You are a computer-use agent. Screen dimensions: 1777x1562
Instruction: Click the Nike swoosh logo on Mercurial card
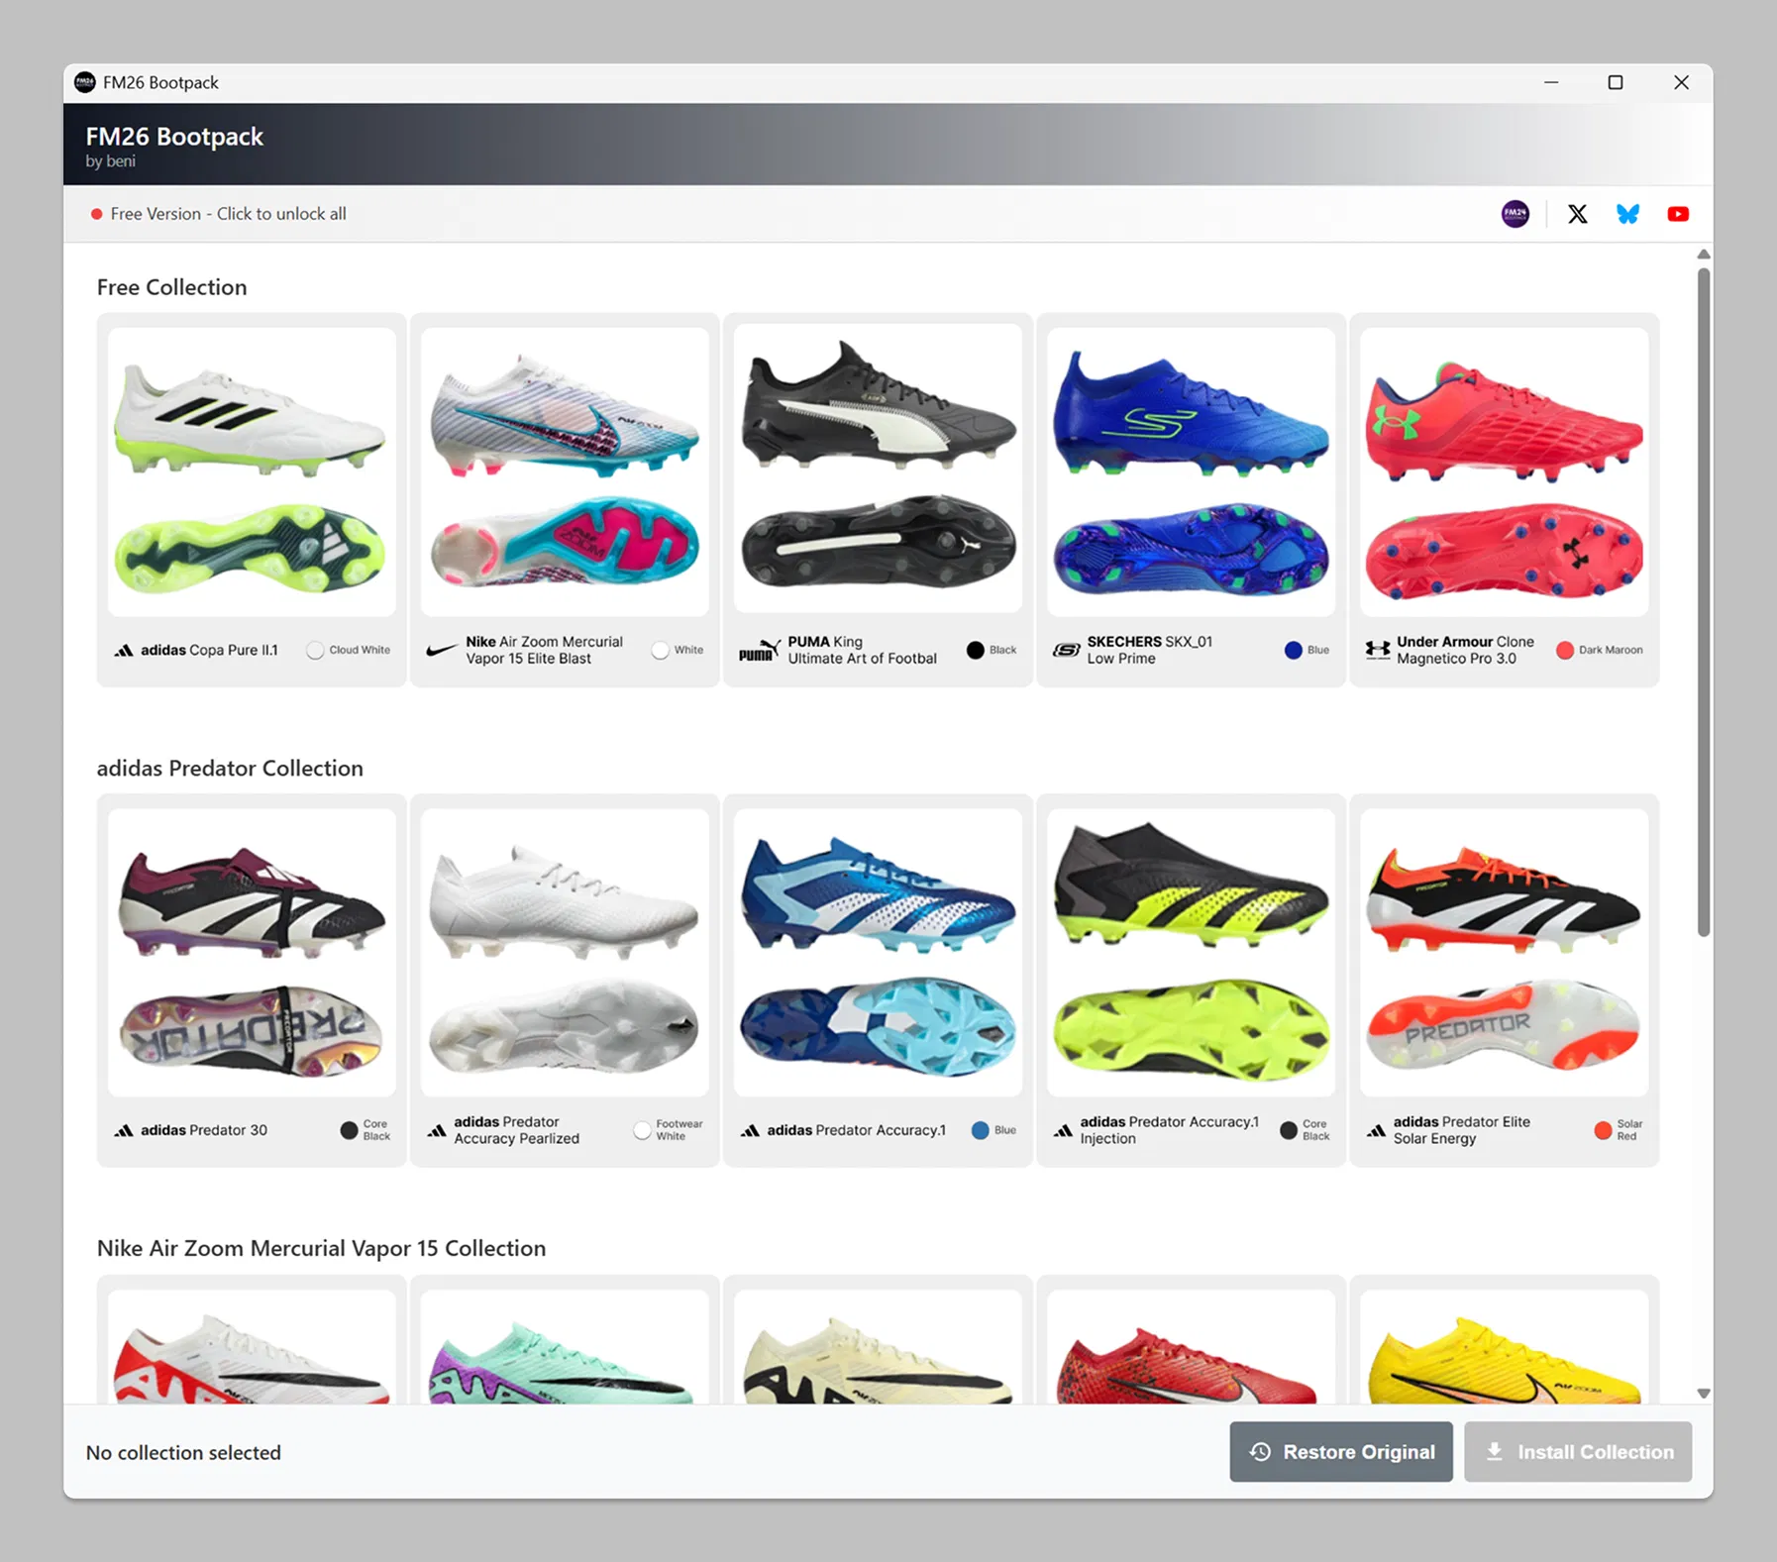tap(441, 651)
